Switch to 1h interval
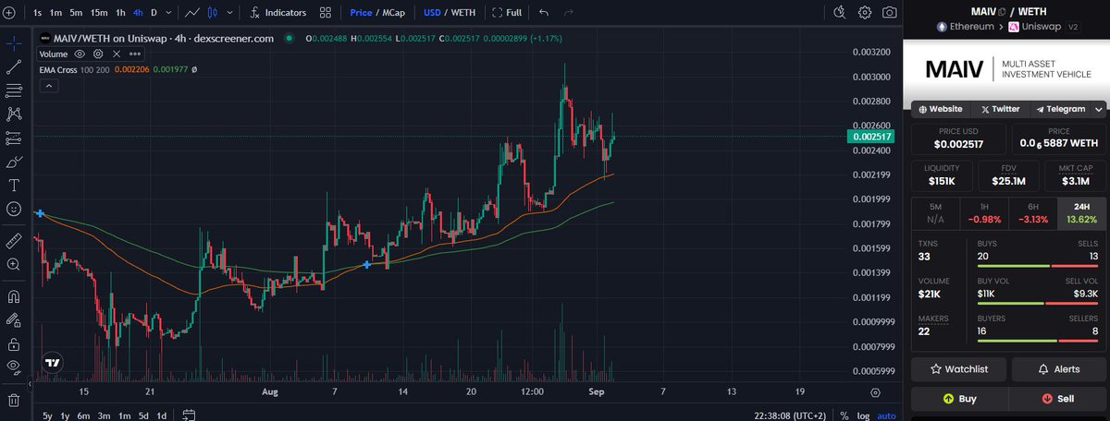 (120, 13)
